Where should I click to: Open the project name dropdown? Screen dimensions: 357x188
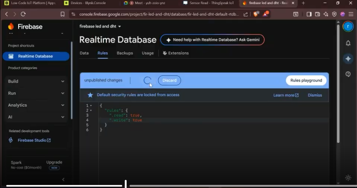pos(100,27)
